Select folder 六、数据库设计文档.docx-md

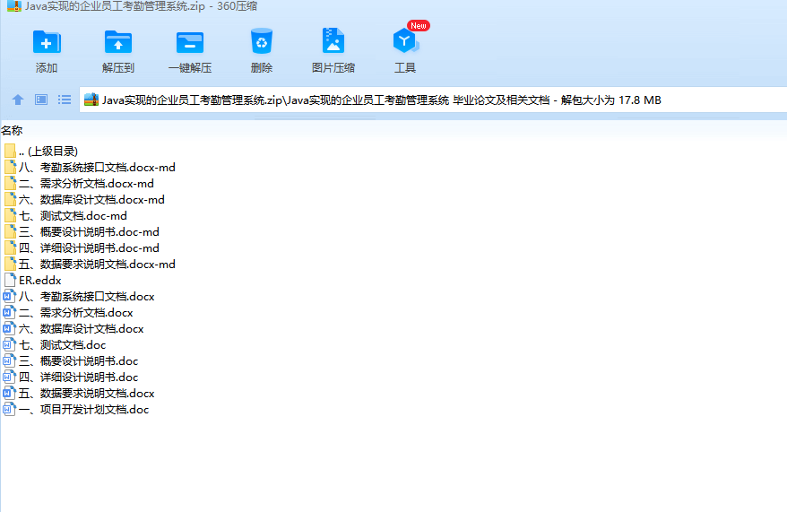click(84, 199)
